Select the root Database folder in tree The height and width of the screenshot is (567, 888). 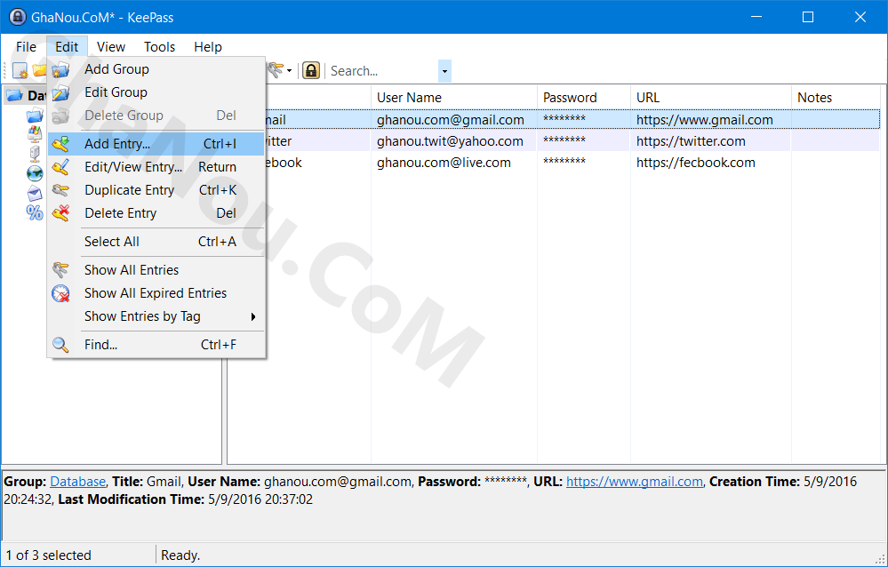tap(26, 96)
